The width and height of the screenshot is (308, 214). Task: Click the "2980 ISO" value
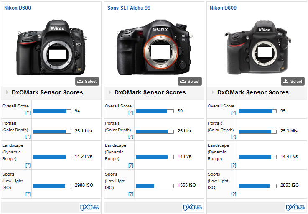click(x=84, y=185)
